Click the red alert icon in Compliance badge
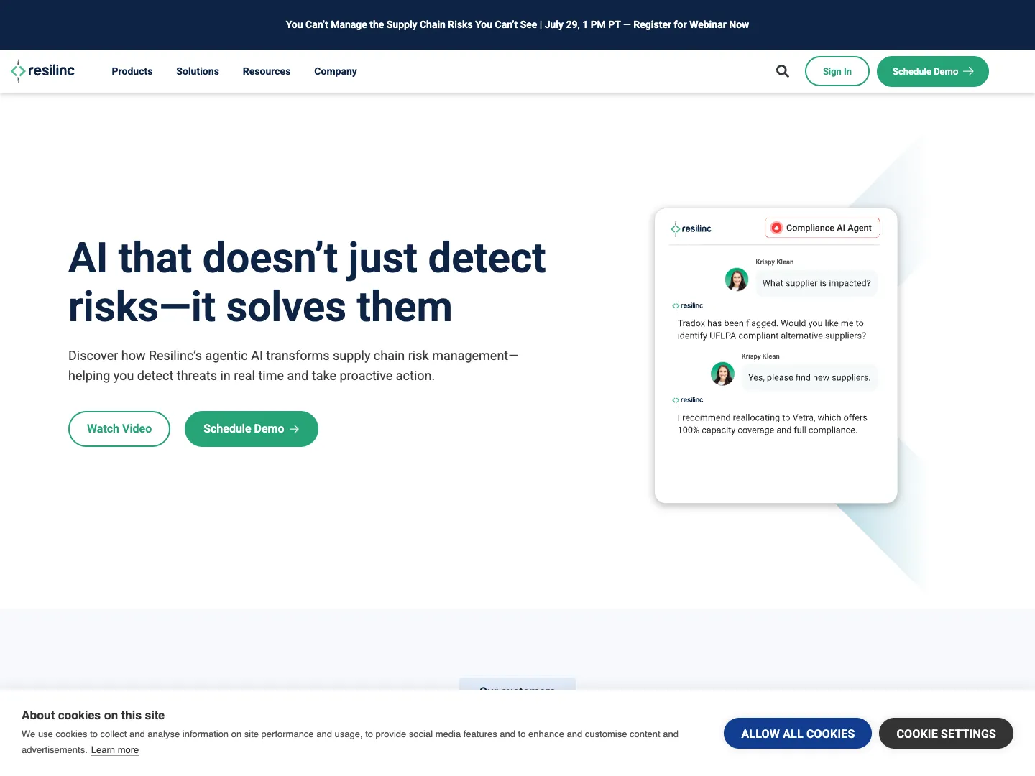 pyautogui.click(x=776, y=228)
